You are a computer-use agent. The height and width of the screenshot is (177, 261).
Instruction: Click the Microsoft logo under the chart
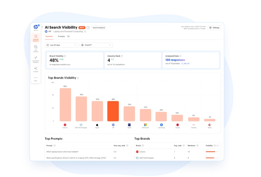point(145,125)
